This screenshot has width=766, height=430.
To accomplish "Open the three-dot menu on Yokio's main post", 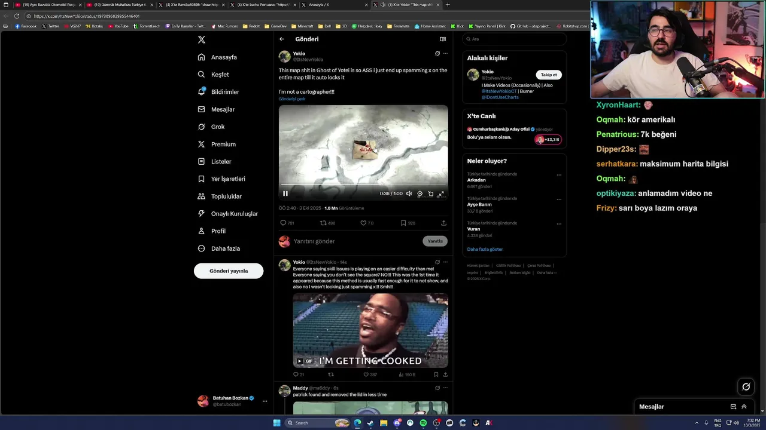I will click(x=445, y=54).
